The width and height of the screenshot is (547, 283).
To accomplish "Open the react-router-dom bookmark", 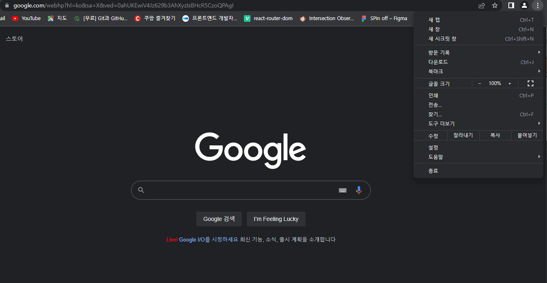I will tap(268, 18).
